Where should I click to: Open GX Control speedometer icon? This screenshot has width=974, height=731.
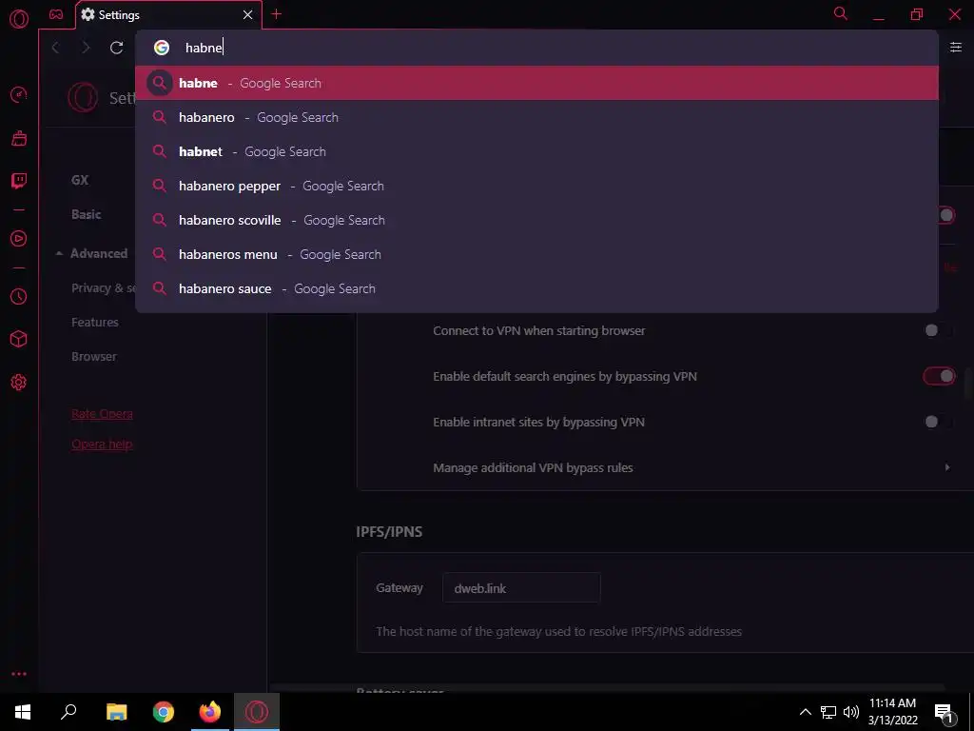pos(19,94)
